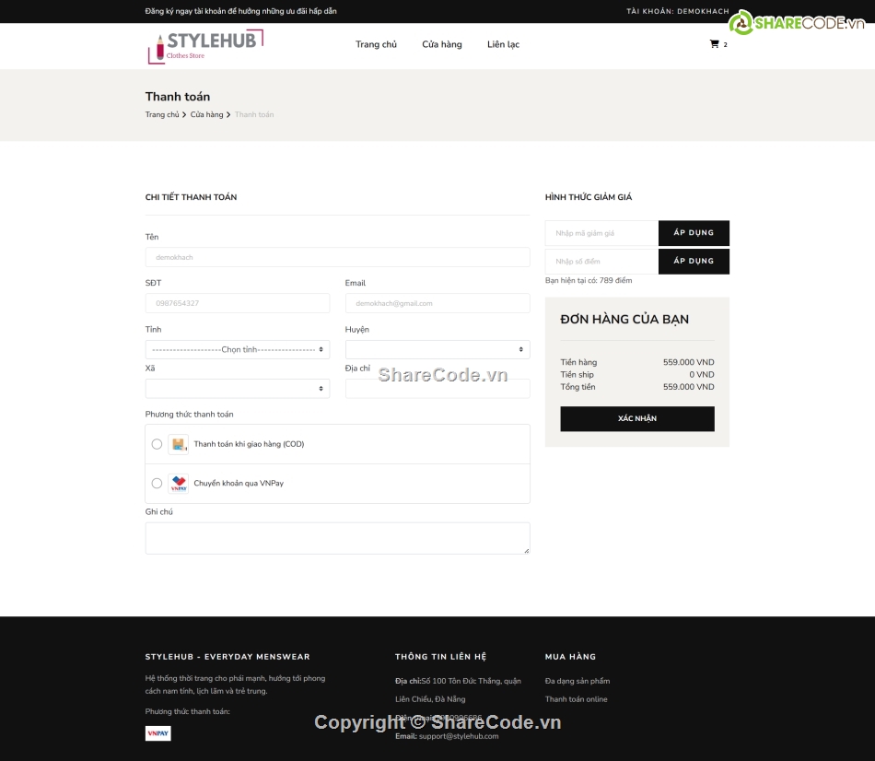
Task: Click the COD payment method icon
Action: coord(178,444)
